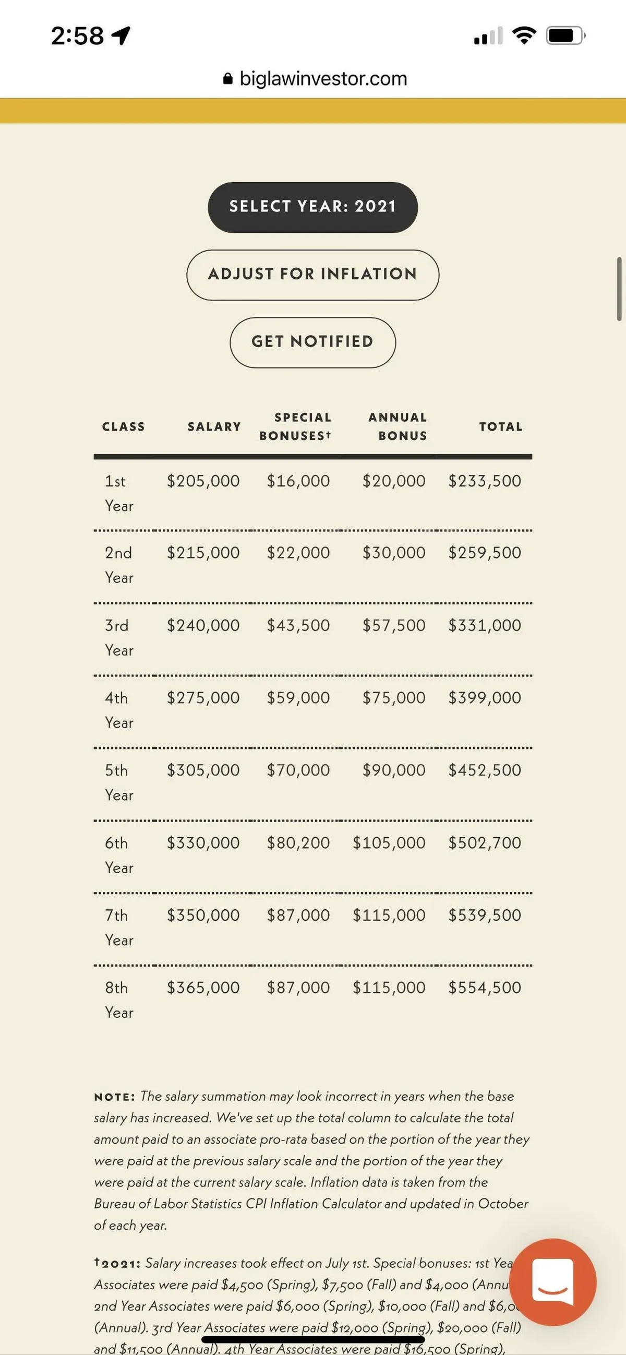Screen dimensions: 626x1355
Task: Tap the 2:58 clock in status bar
Action: tap(77, 36)
